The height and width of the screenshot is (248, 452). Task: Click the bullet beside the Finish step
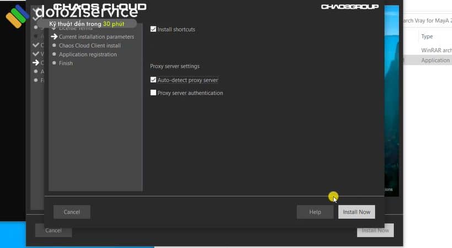point(54,63)
